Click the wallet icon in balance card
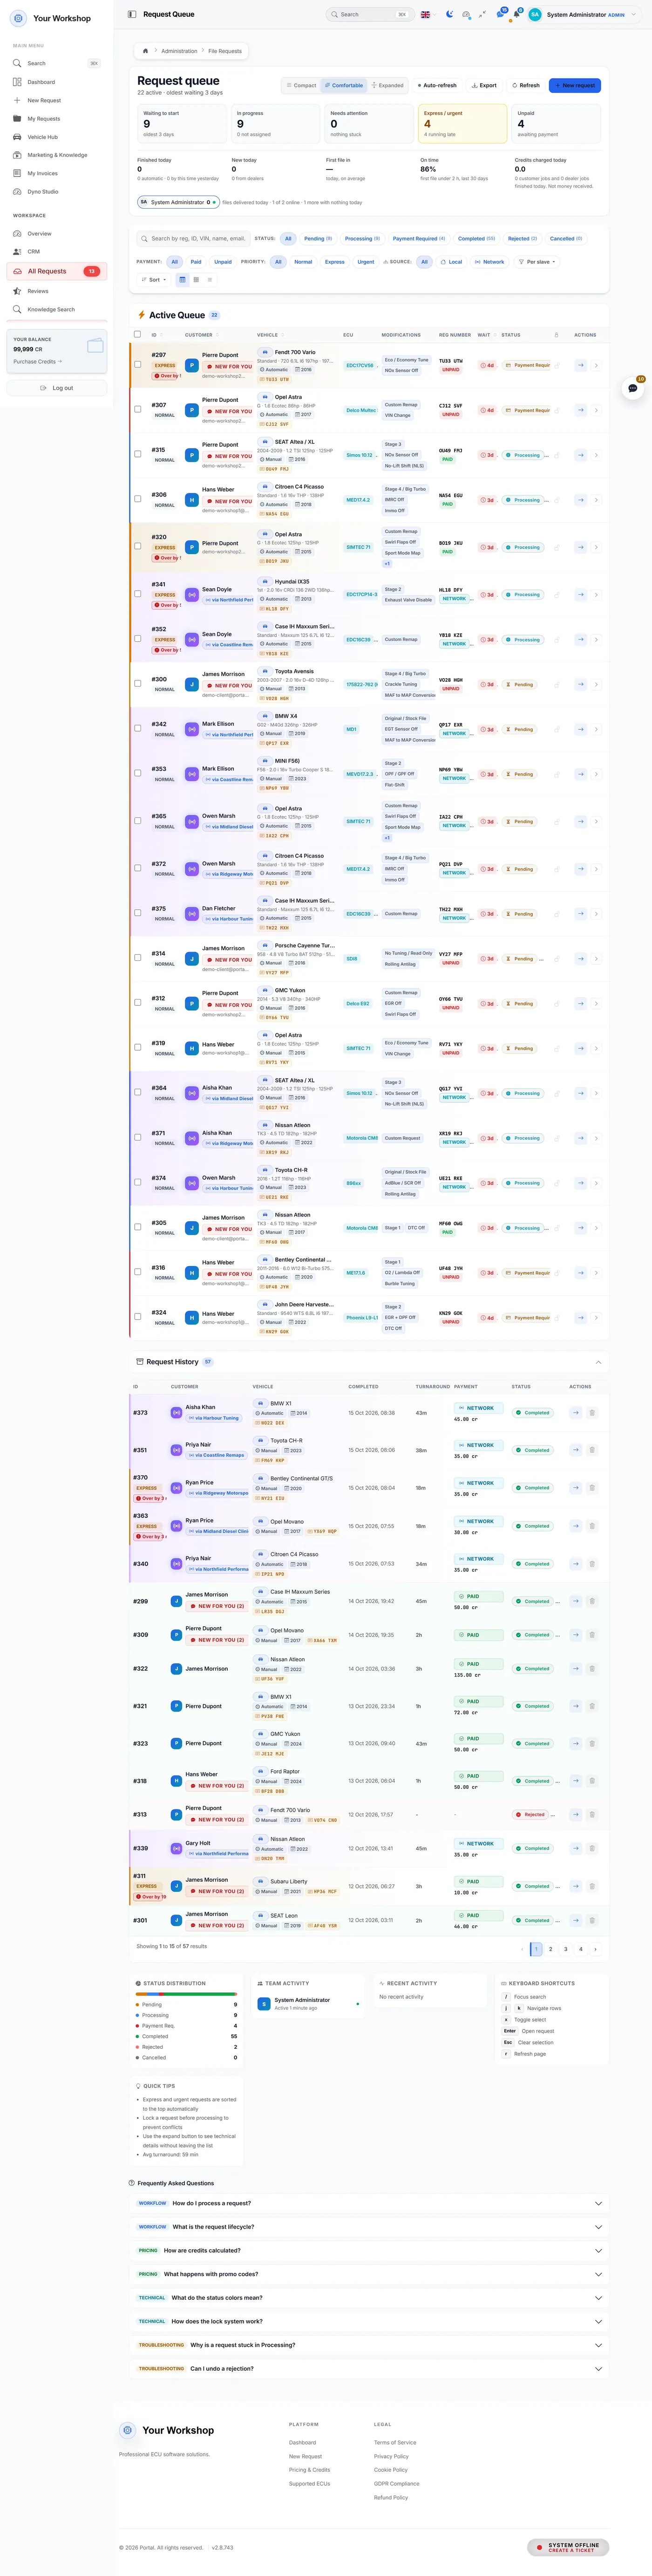Viewport: 652px width, 2576px height. [x=95, y=346]
